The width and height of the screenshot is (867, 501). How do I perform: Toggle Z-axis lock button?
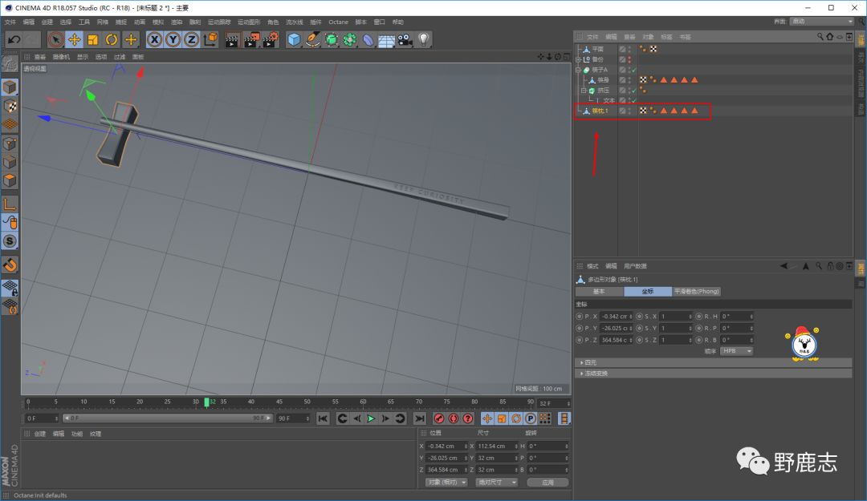coord(192,39)
